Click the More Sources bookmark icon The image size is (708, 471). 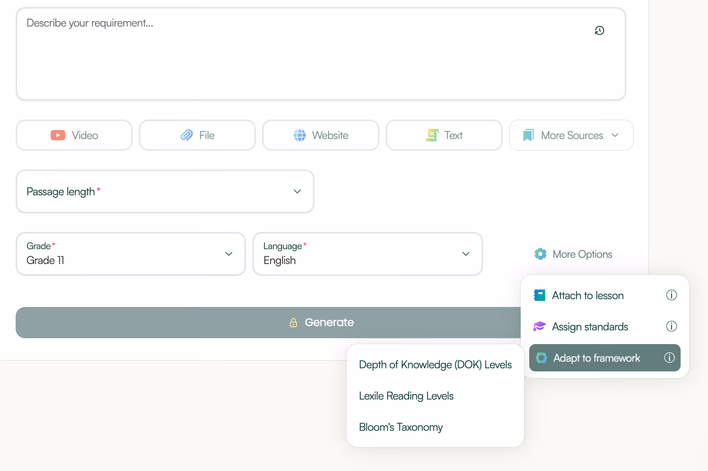click(x=528, y=135)
